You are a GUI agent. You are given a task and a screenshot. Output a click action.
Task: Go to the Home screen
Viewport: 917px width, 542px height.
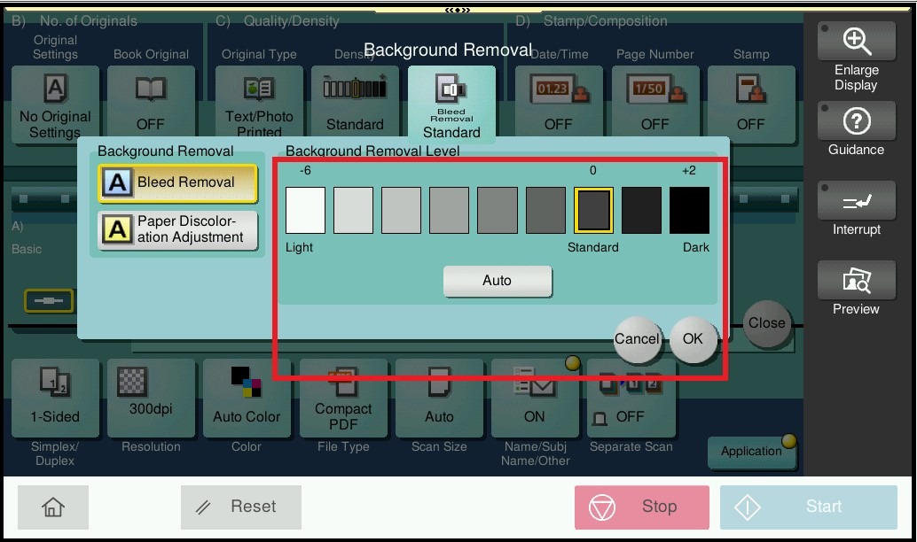click(53, 507)
